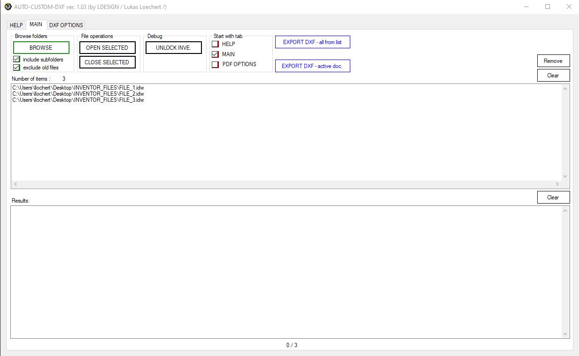The width and height of the screenshot is (579, 356).
Task: Click the UNLOCK INVE. debug button
Action: (x=173, y=47)
